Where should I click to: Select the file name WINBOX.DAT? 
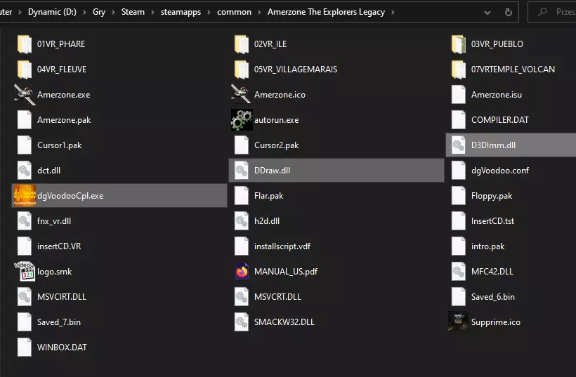62,348
